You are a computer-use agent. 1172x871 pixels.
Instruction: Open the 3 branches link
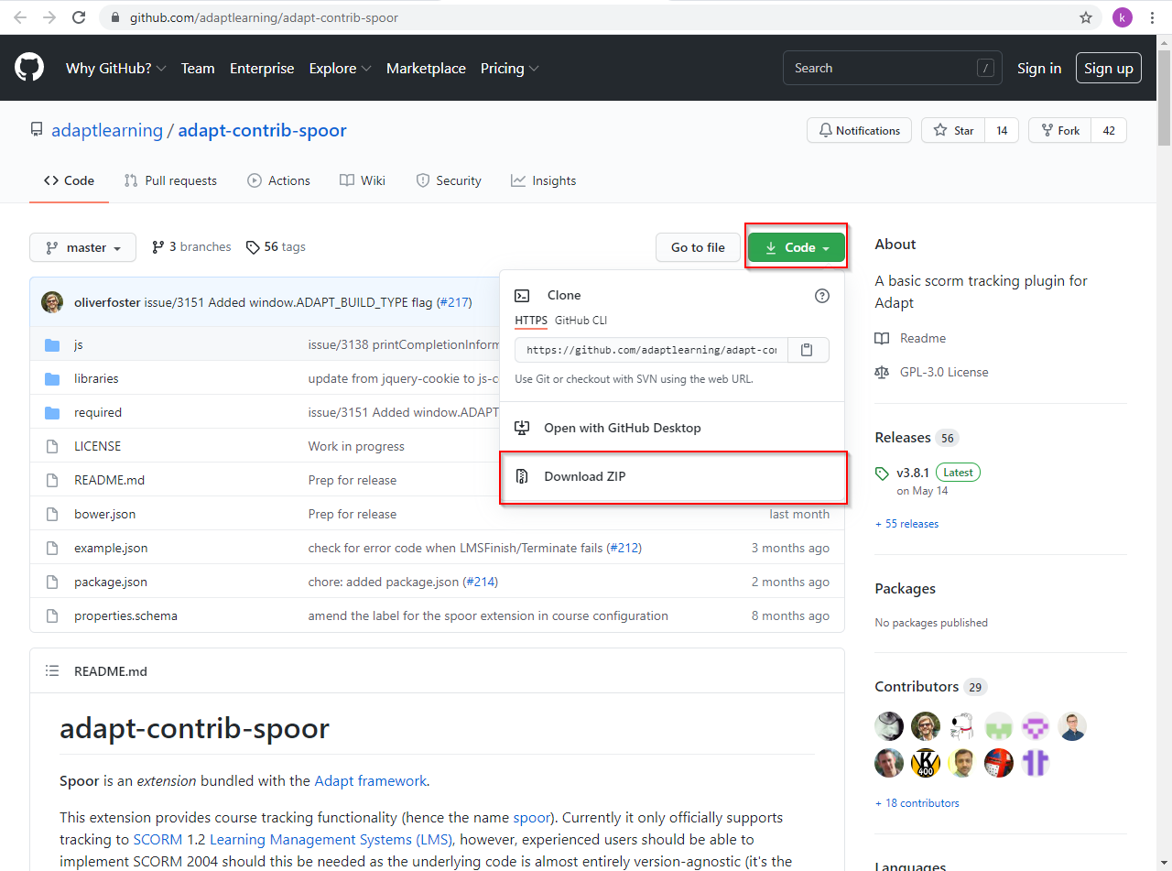[191, 247]
